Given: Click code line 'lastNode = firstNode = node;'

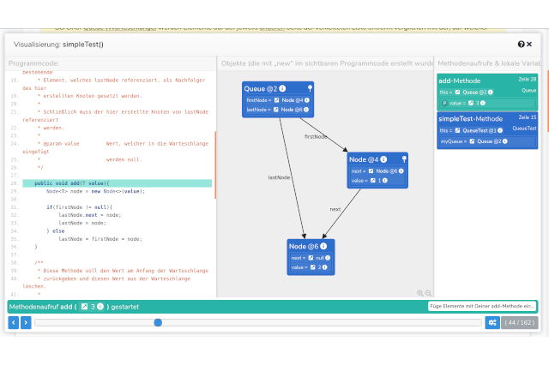Looking at the screenshot, I should 100,239.
